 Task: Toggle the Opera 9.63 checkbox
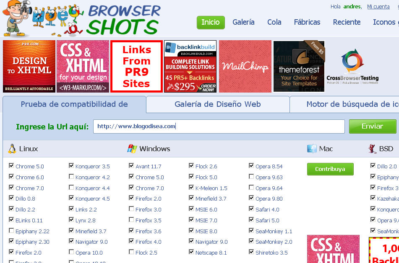point(251,177)
